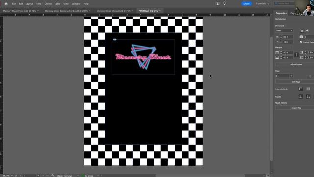
Task: Toggle the baseline grid icon in Rulers & Grids
Action: 308,89
